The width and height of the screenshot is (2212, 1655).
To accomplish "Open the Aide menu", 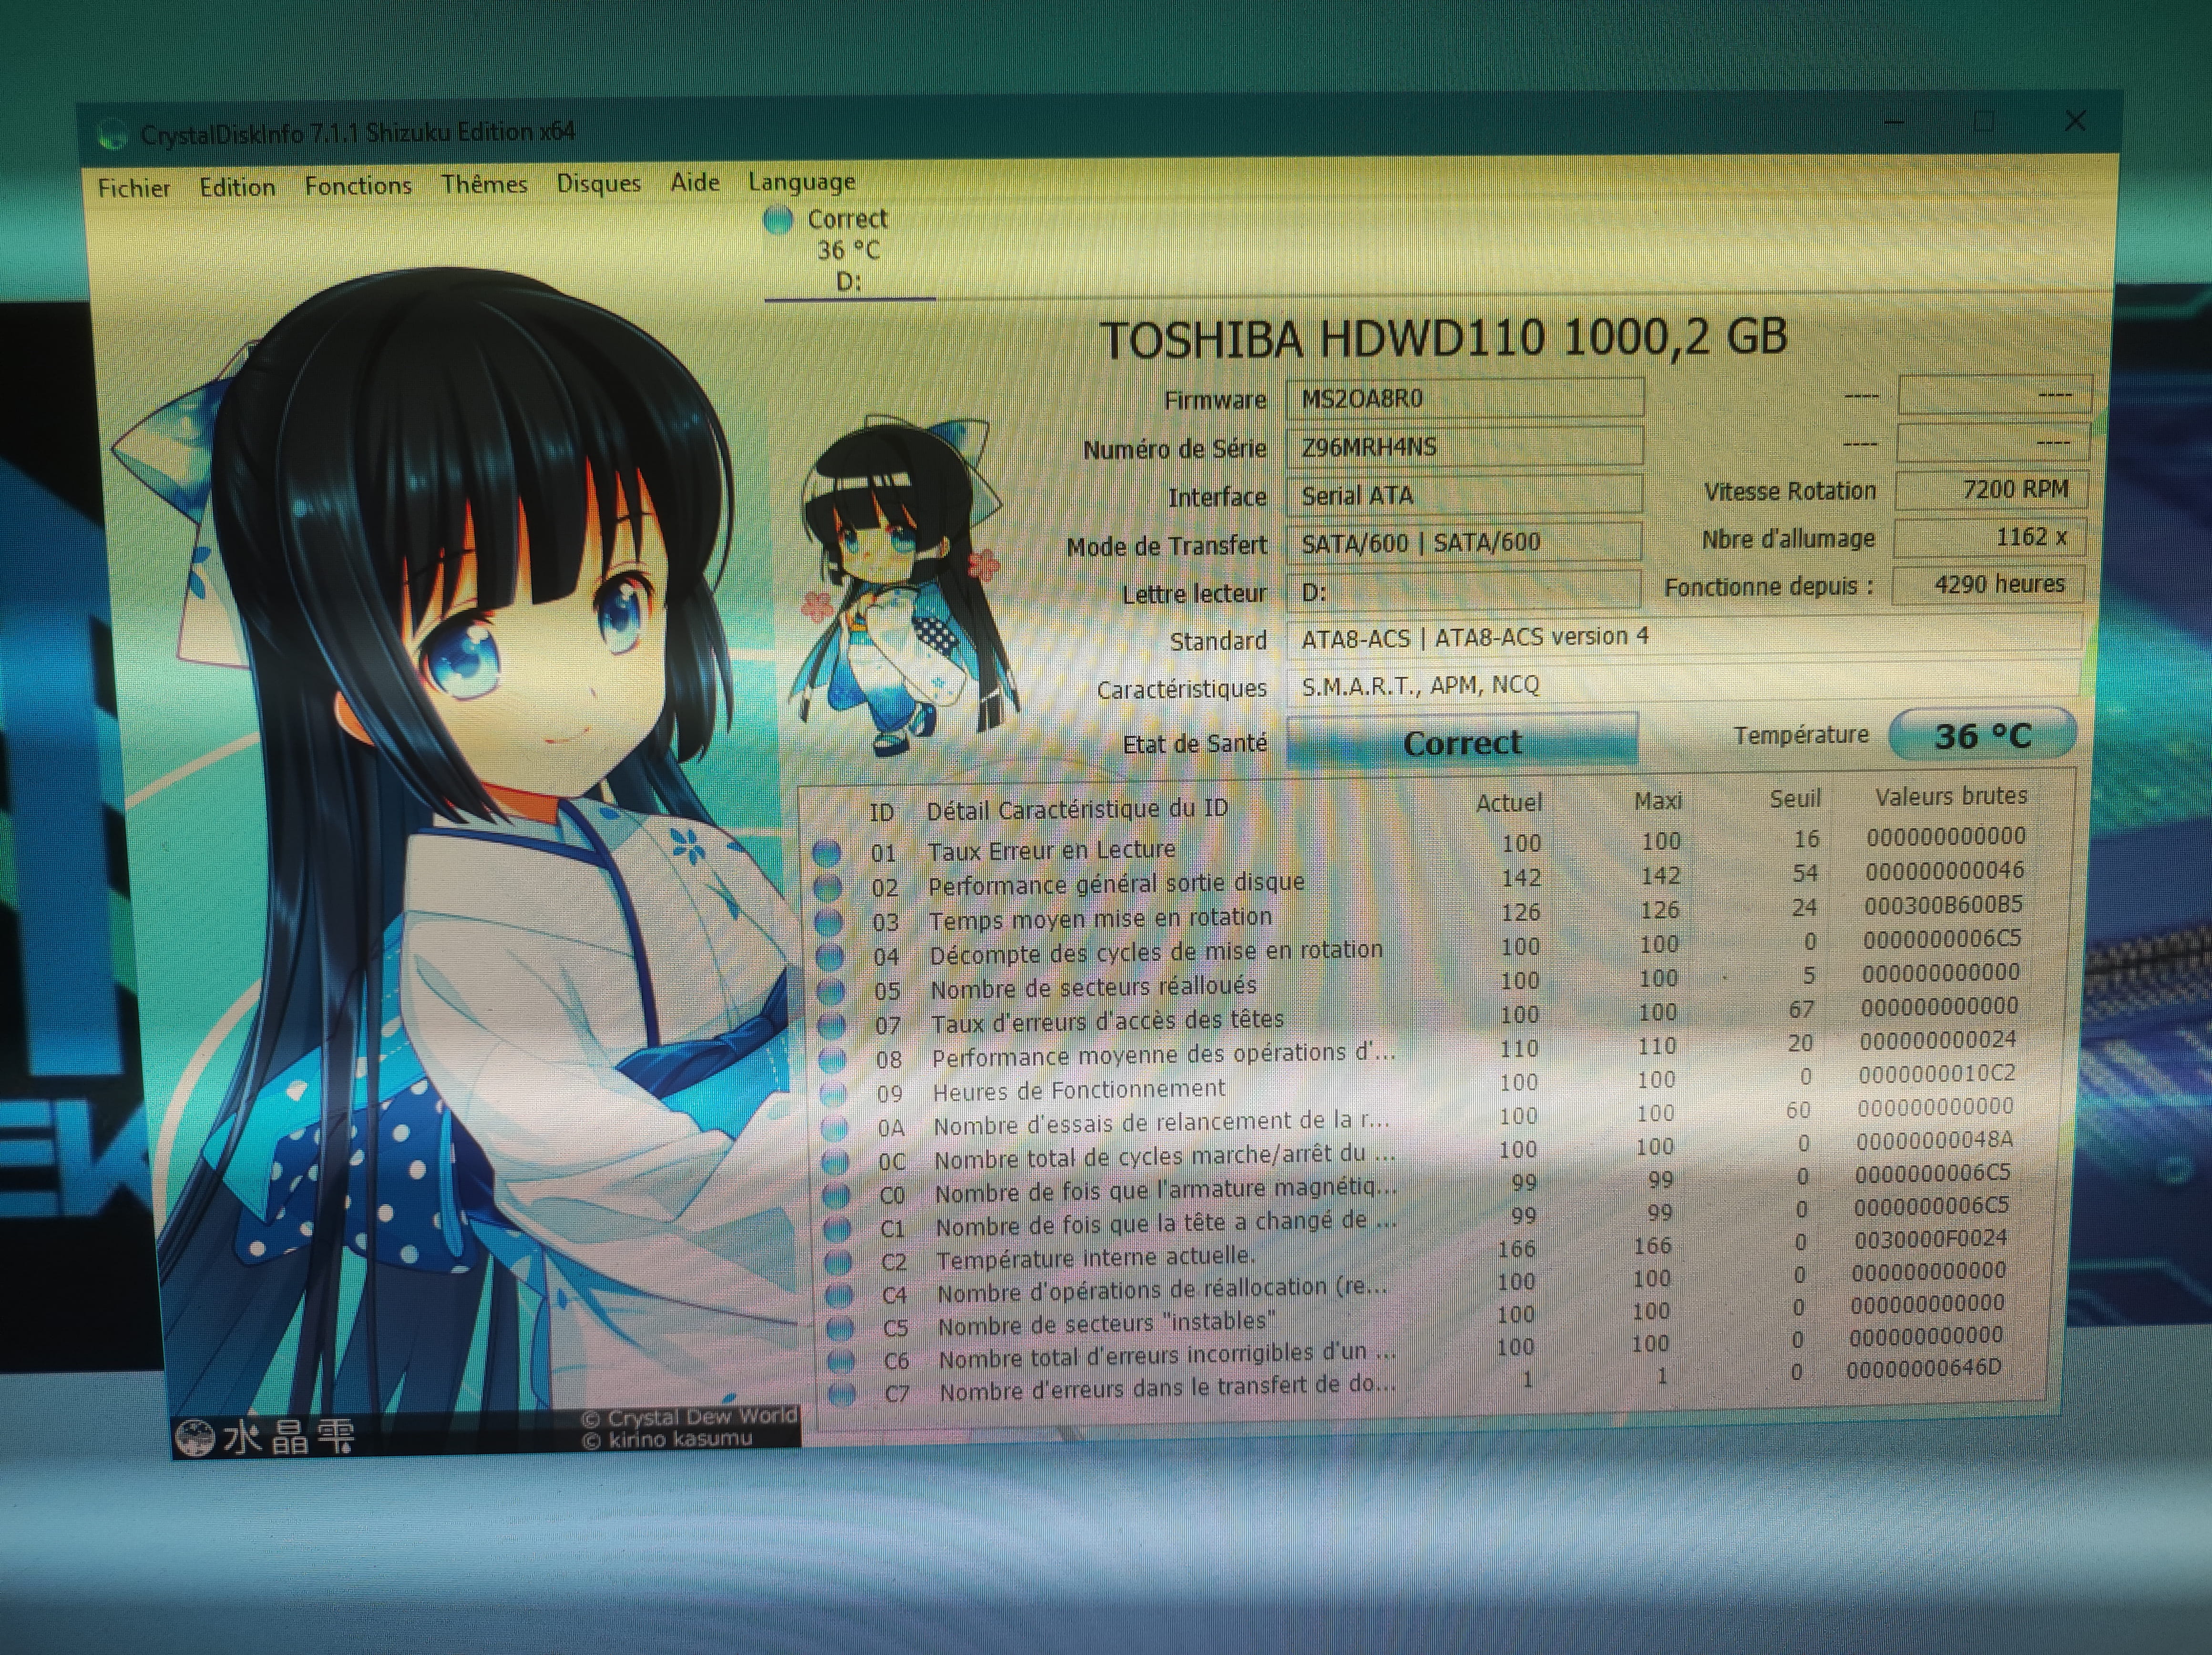I will click(x=695, y=182).
